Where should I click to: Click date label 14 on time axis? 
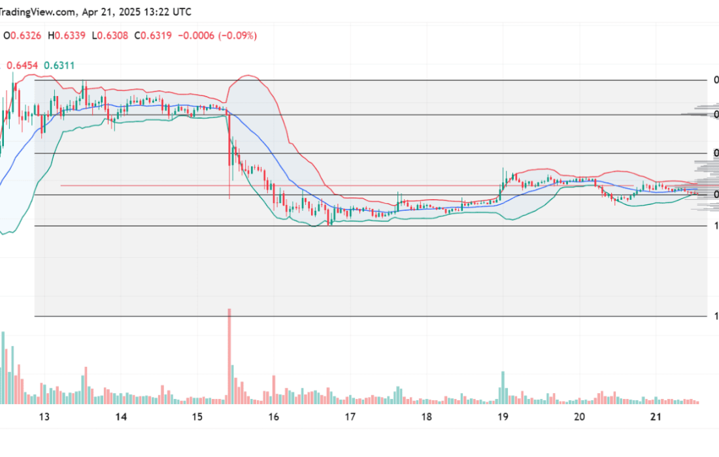[x=120, y=417]
